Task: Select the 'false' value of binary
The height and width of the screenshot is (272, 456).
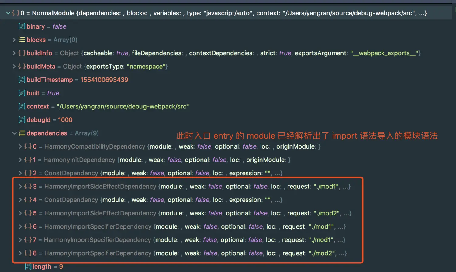Action: coord(59,26)
